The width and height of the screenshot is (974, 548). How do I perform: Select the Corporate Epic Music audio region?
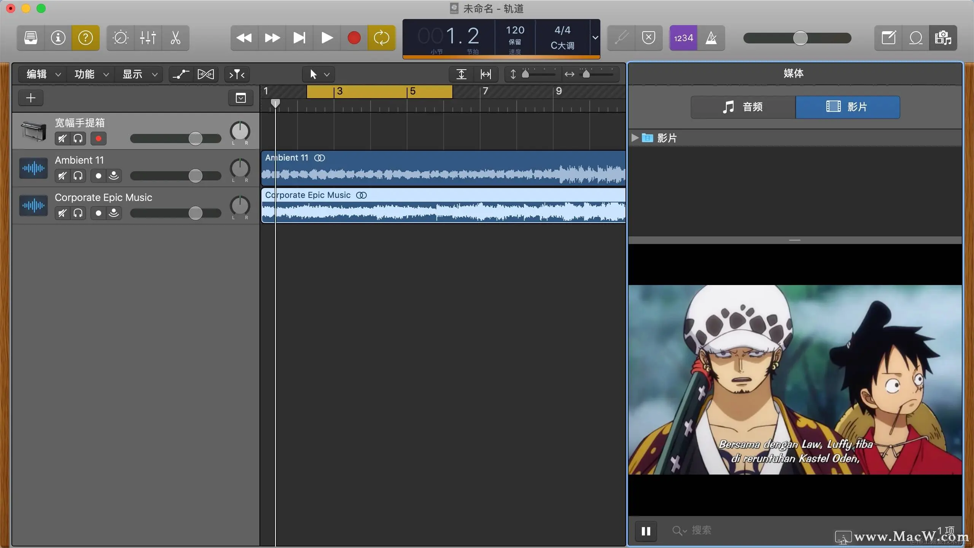point(444,205)
